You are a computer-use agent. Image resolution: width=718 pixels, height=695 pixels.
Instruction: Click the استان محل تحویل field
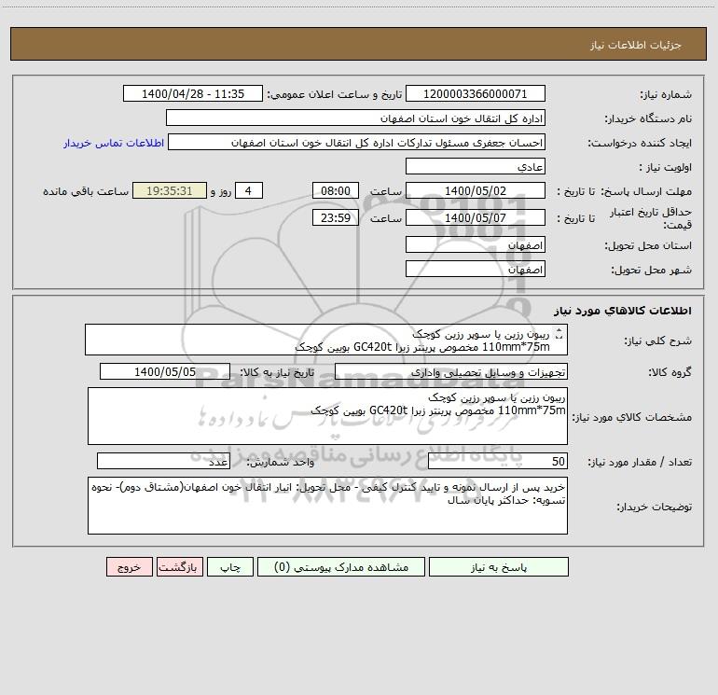pos(476,244)
